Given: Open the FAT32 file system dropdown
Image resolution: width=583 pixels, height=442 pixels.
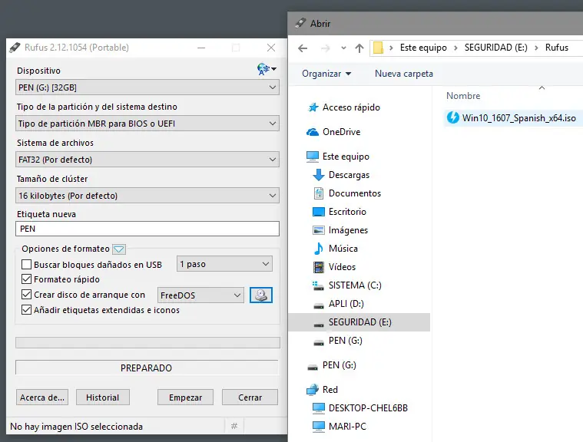Looking at the screenshot, I should click(147, 160).
